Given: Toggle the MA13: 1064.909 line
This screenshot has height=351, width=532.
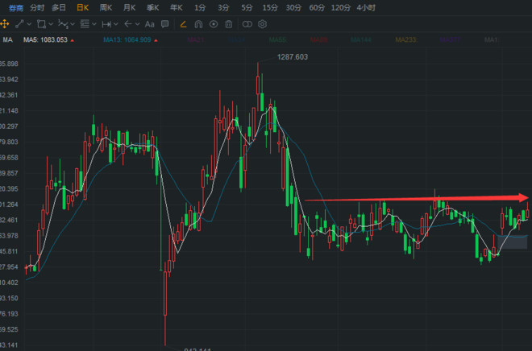Looking at the screenshot, I should (x=127, y=40).
